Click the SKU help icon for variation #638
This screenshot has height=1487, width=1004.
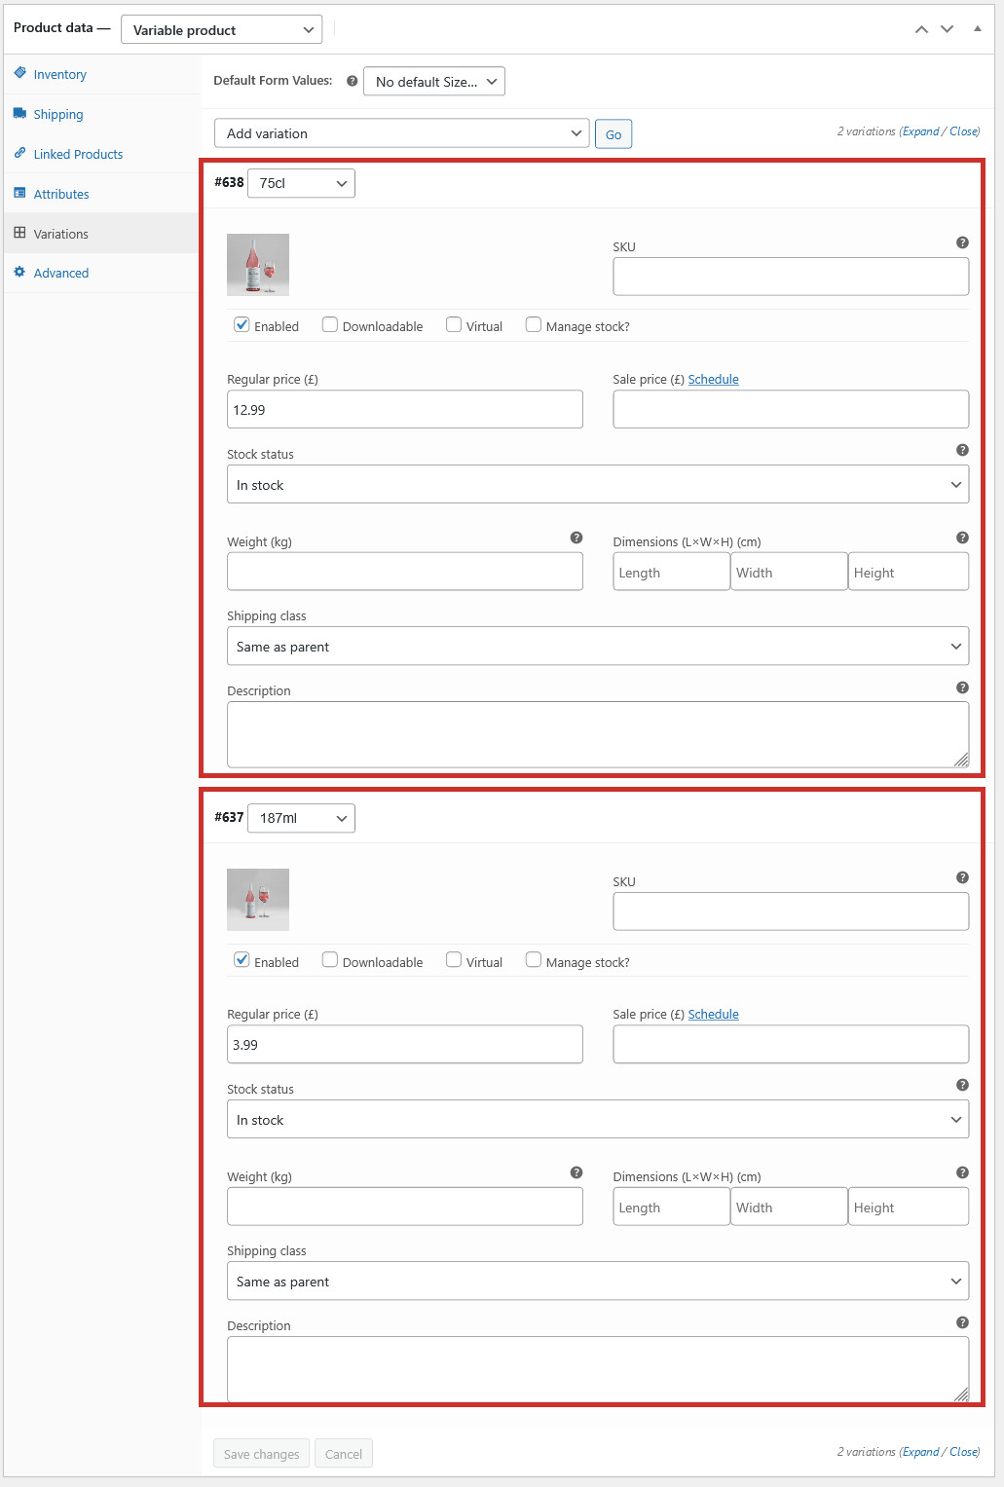pyautogui.click(x=962, y=242)
